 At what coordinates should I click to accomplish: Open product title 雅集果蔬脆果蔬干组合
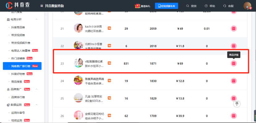94,81
